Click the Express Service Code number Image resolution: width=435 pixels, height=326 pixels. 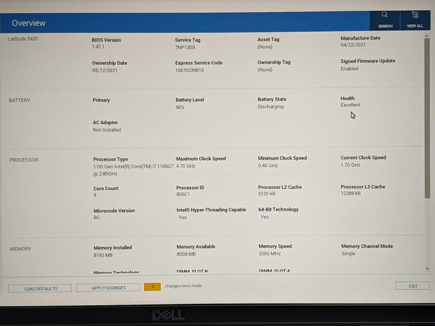tap(189, 70)
